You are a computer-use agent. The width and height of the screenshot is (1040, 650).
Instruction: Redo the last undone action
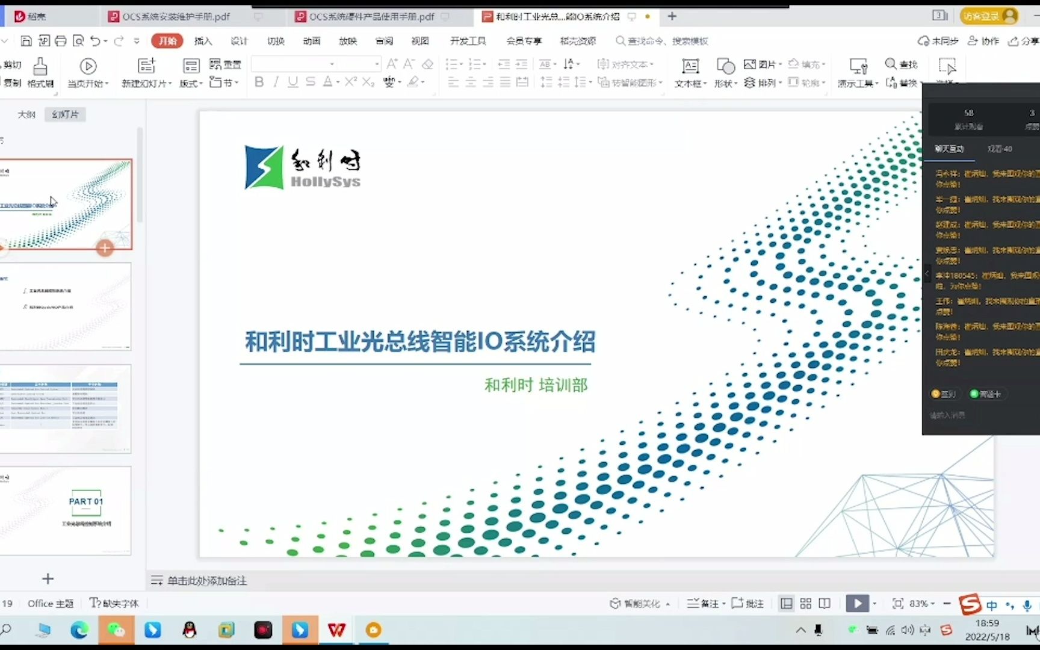pyautogui.click(x=119, y=41)
